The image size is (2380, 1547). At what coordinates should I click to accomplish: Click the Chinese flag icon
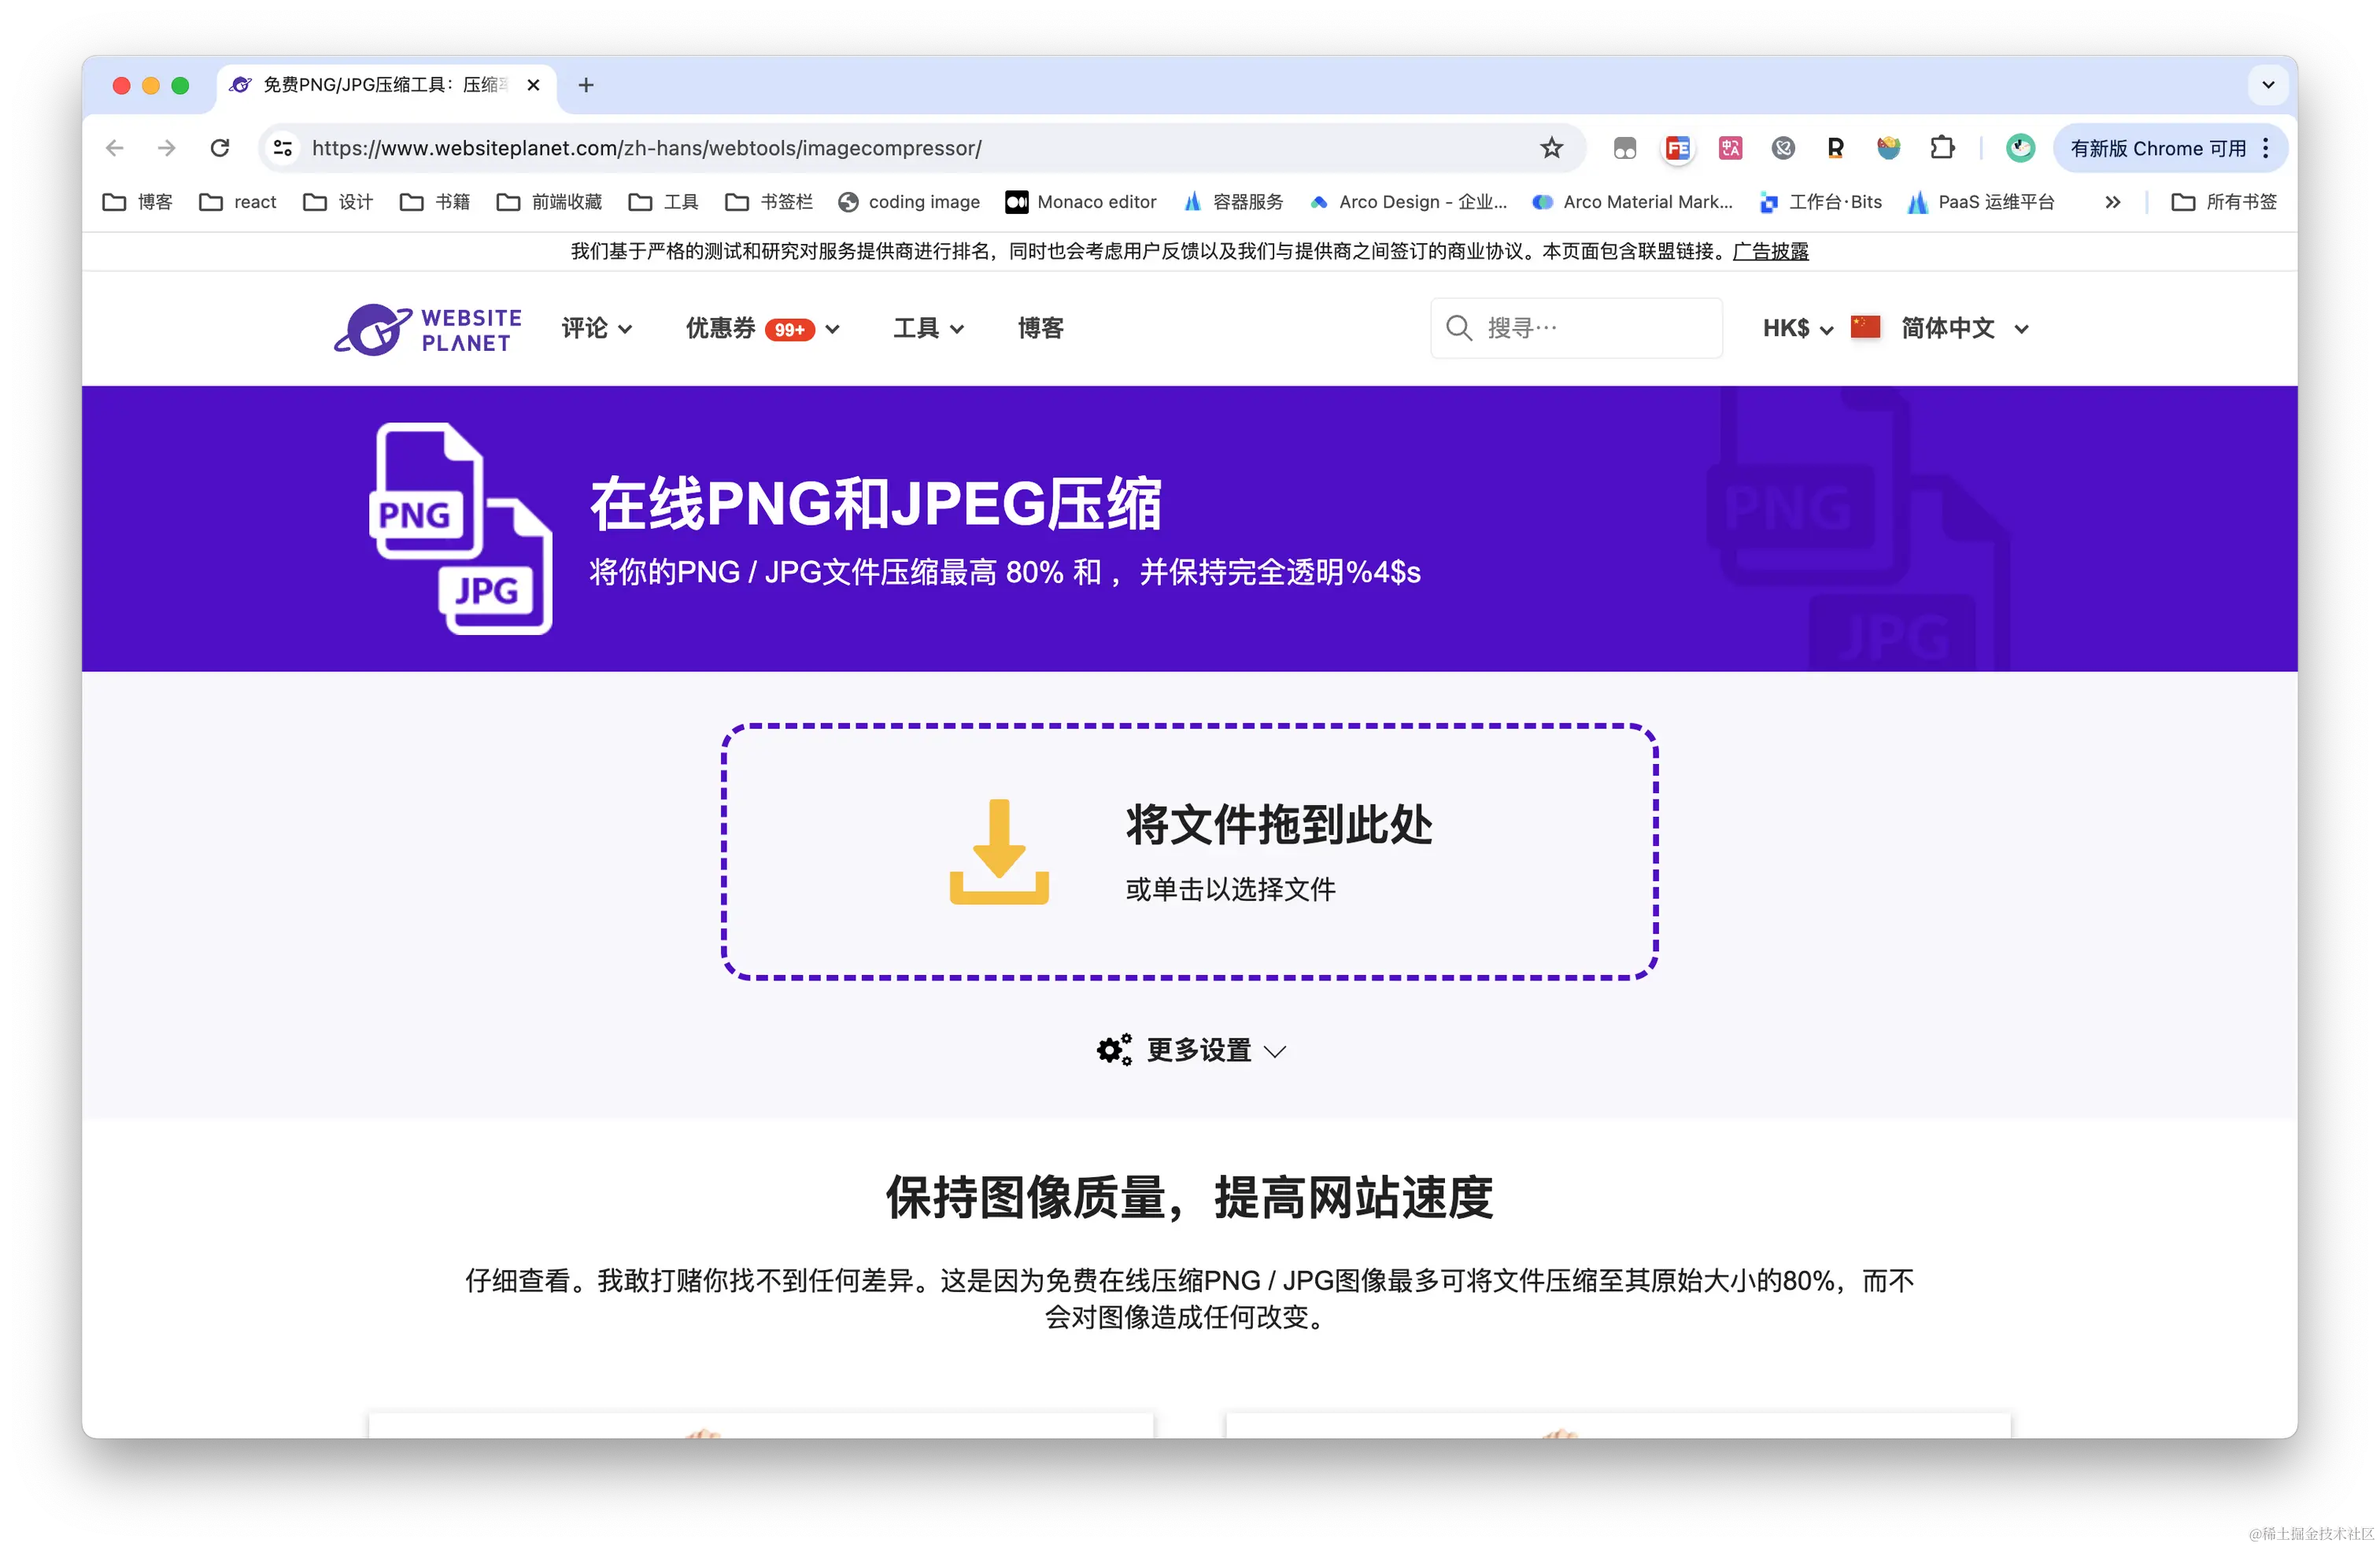point(1866,327)
